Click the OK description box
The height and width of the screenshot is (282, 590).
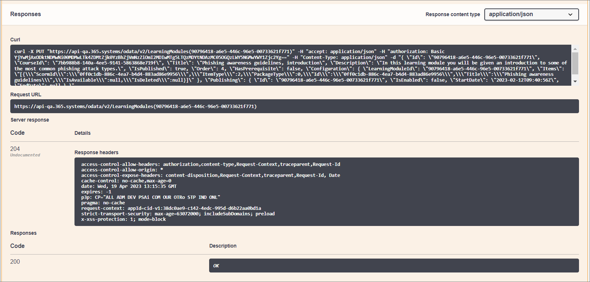click(x=394, y=266)
